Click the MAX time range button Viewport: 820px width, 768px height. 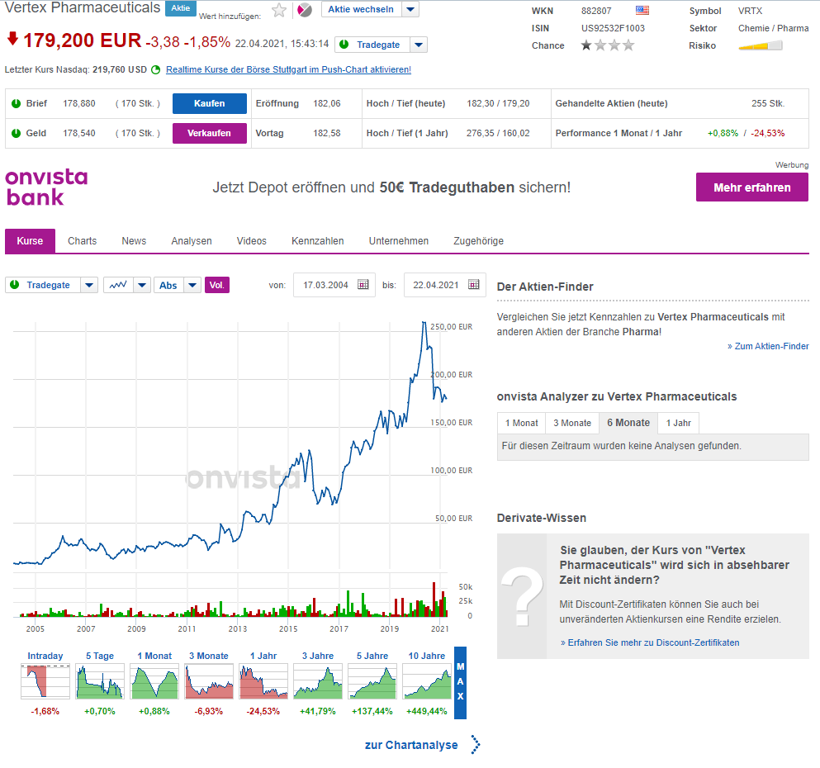point(460,682)
